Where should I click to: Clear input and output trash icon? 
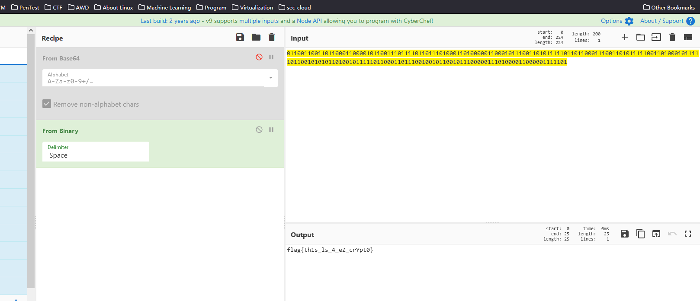click(672, 37)
